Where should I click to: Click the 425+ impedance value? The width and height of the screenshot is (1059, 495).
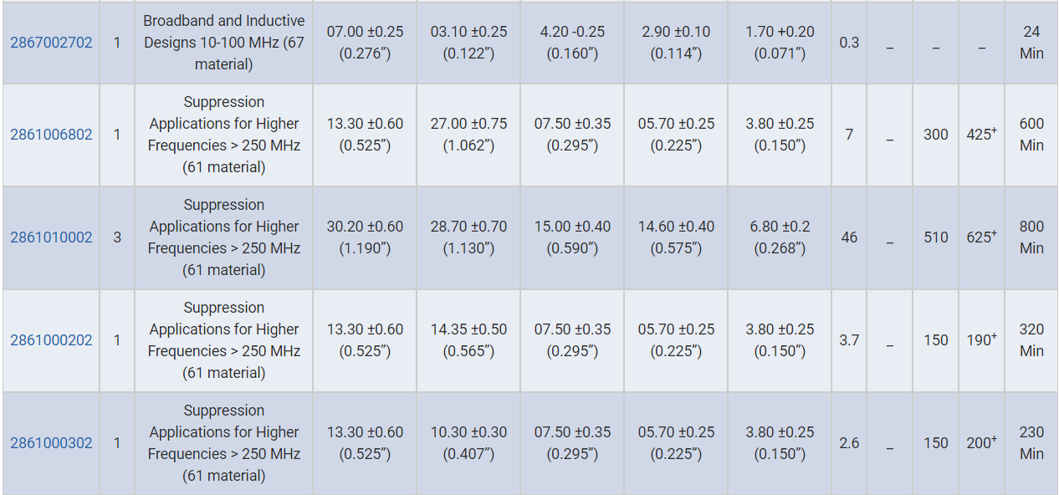(x=981, y=135)
